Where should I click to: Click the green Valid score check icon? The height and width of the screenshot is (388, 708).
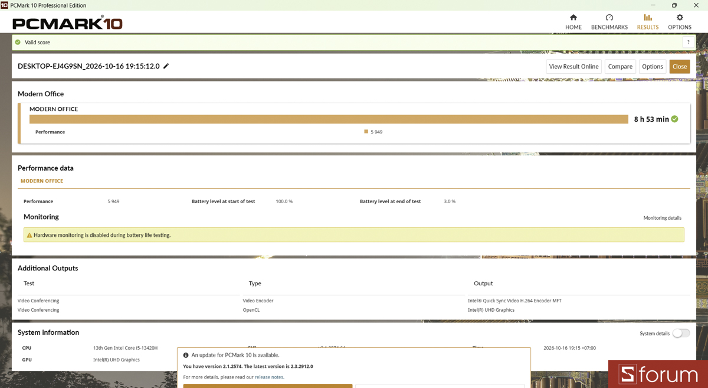[18, 43]
